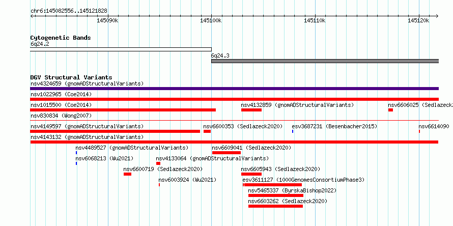Click the nsv6068213 (Wu2021) label

point(104,159)
